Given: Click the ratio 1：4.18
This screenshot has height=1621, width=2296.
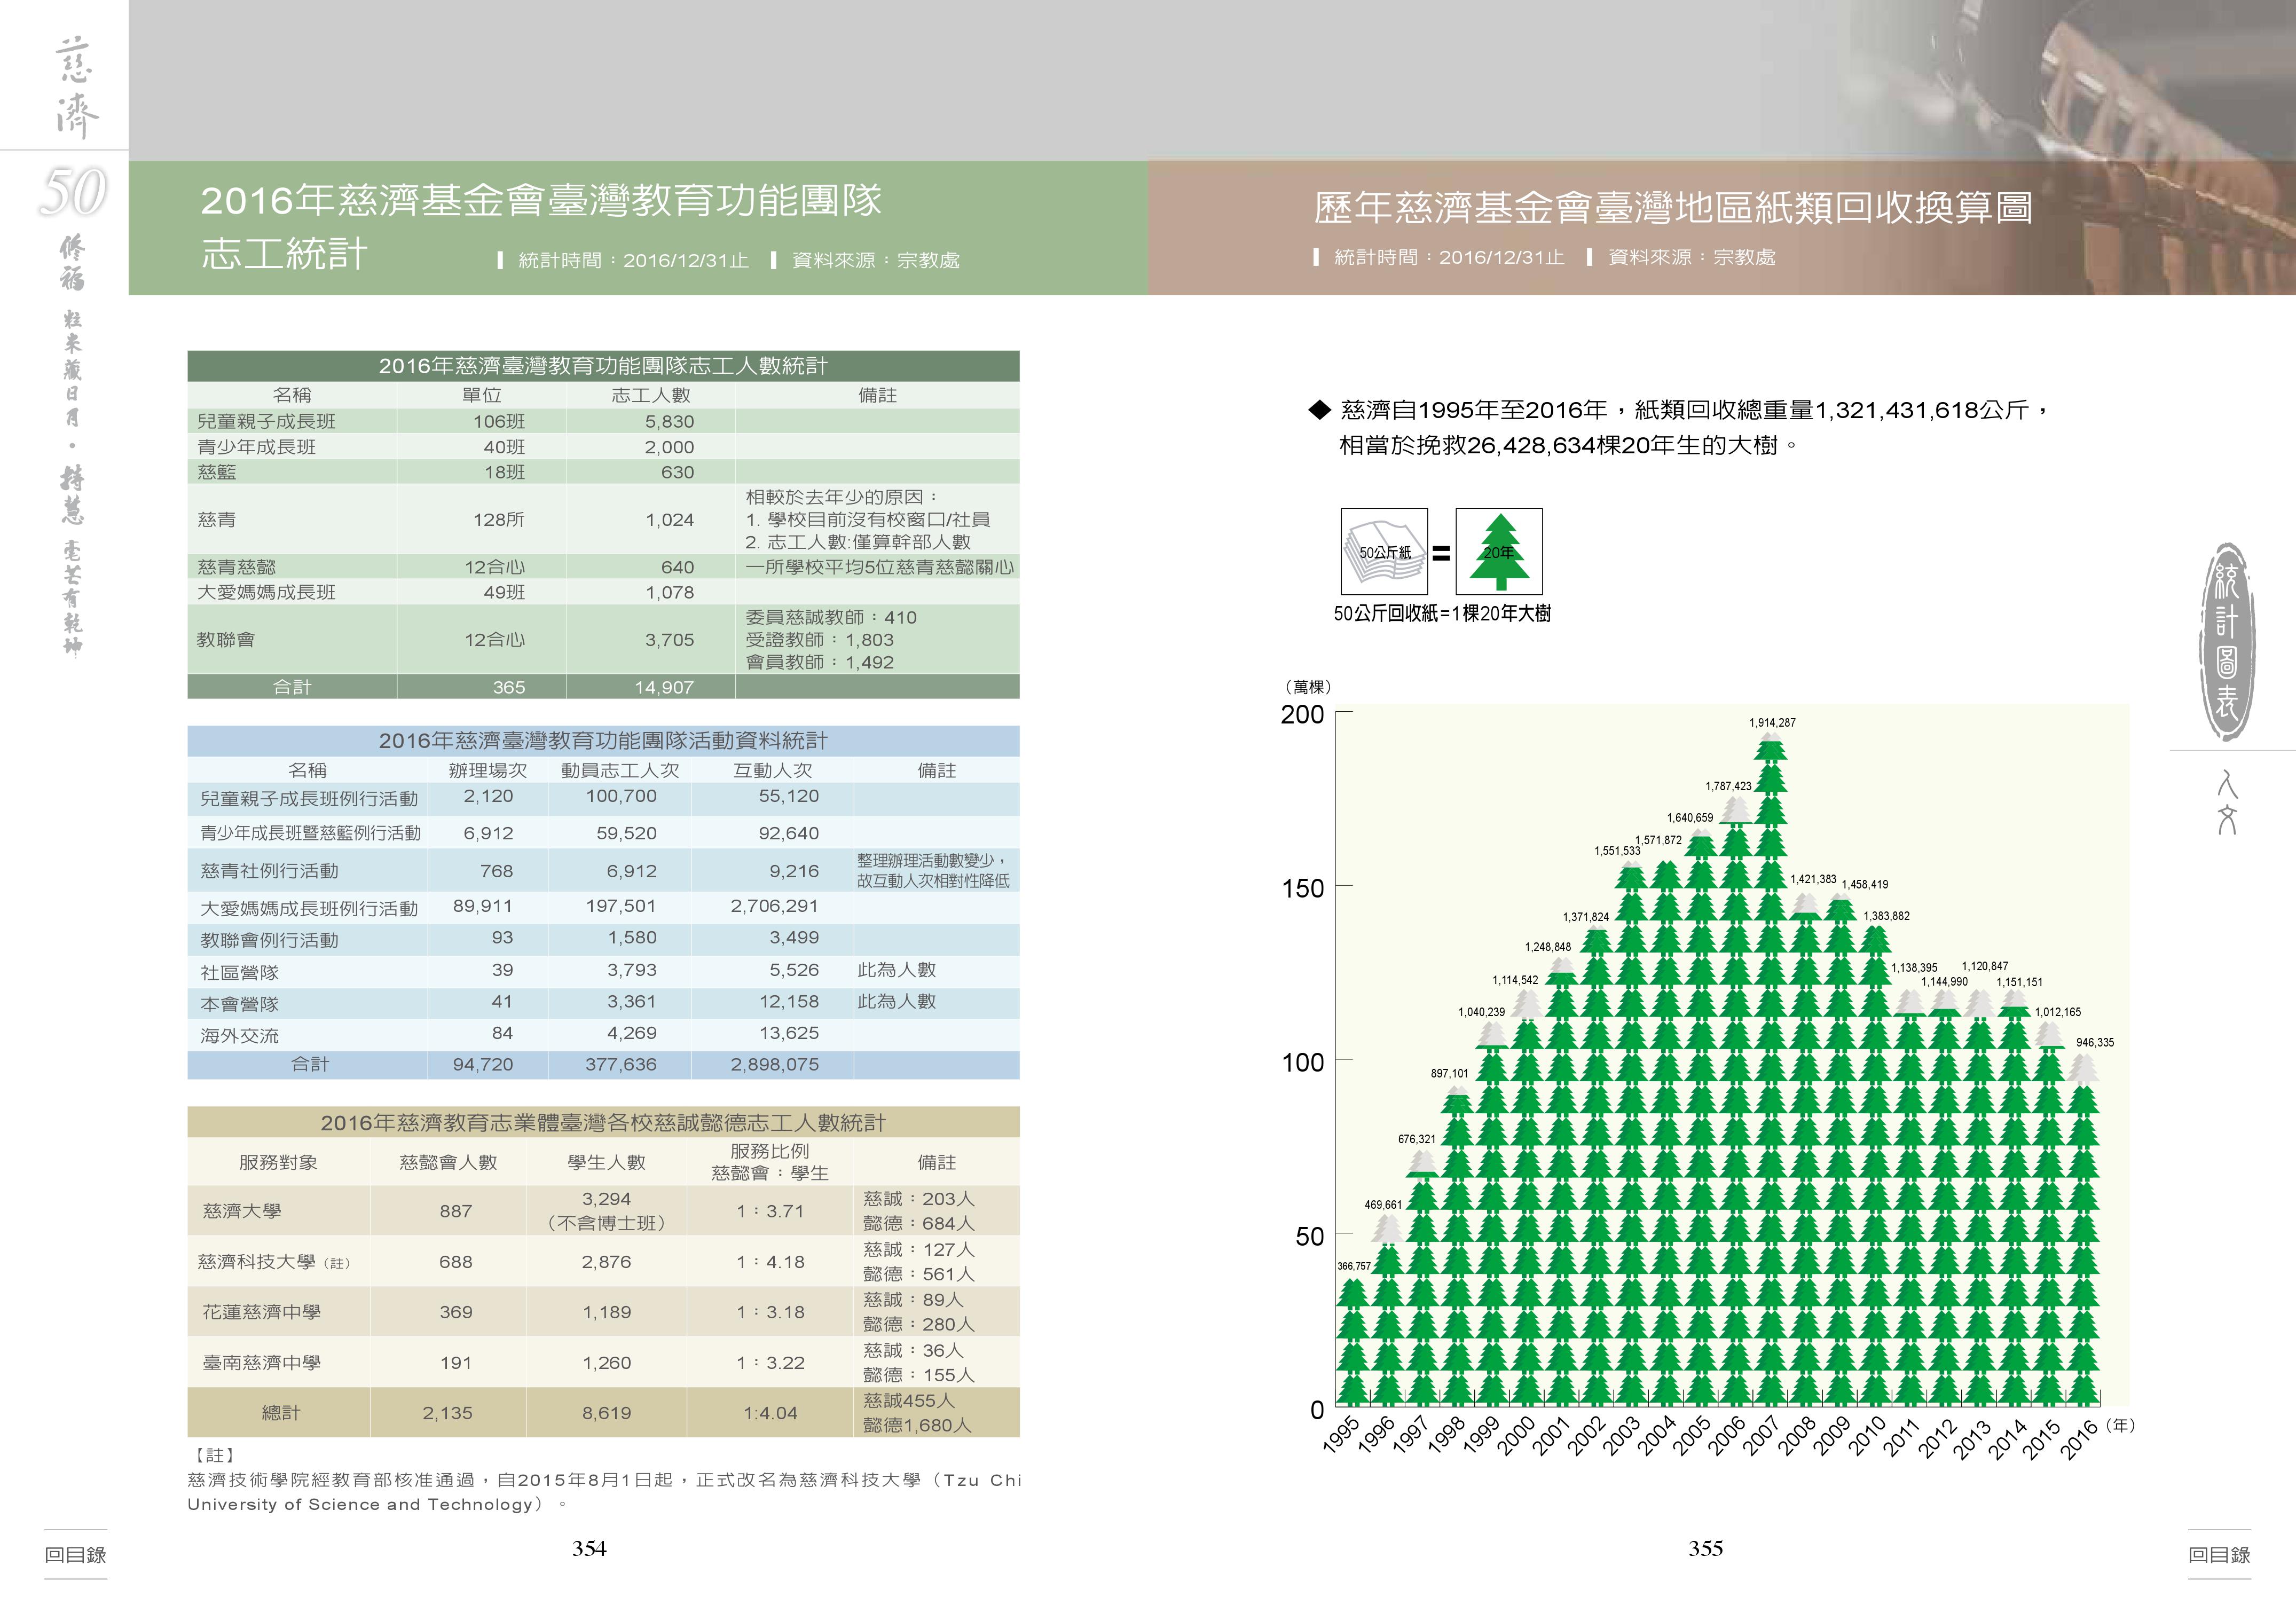Looking at the screenshot, I should [x=770, y=1262].
